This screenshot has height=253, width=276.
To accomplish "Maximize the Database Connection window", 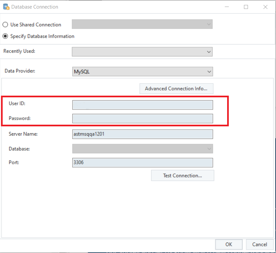I will (246, 7).
